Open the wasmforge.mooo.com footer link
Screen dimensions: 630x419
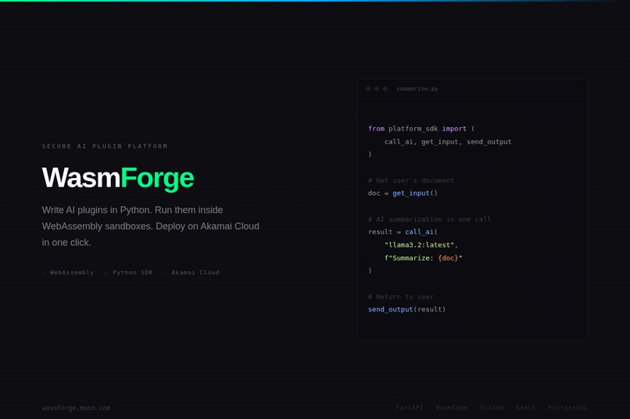pos(76,408)
